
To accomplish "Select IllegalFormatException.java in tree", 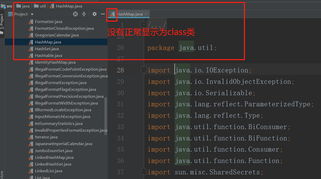I will [61, 83].
